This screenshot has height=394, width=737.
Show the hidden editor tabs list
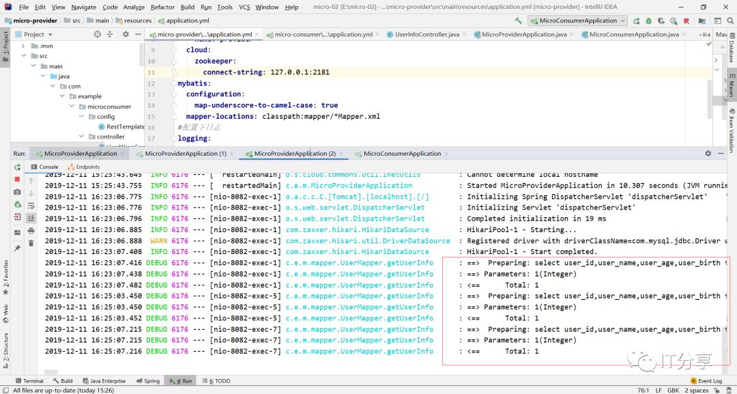(704, 34)
